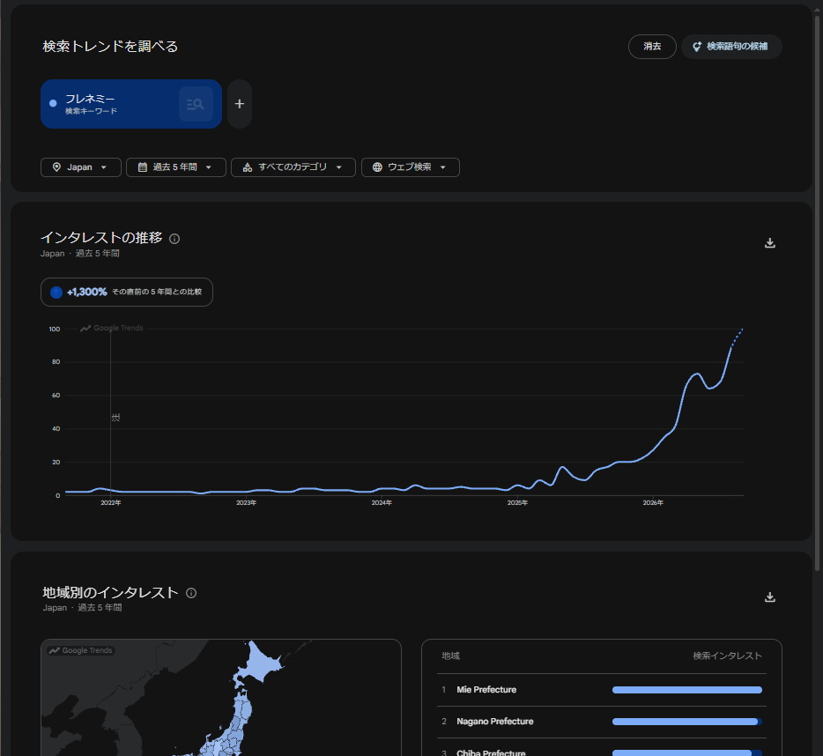Open the すべてのカテゴリ category dropdown
Screen dimensions: 823x756
click(x=293, y=167)
